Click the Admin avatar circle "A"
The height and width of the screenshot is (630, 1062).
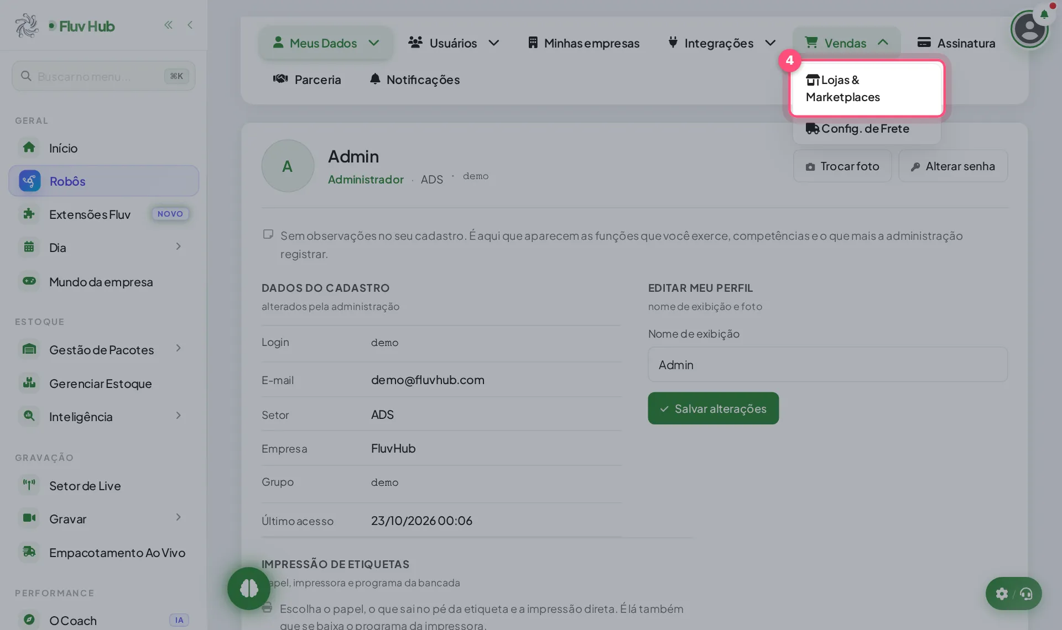pos(288,166)
